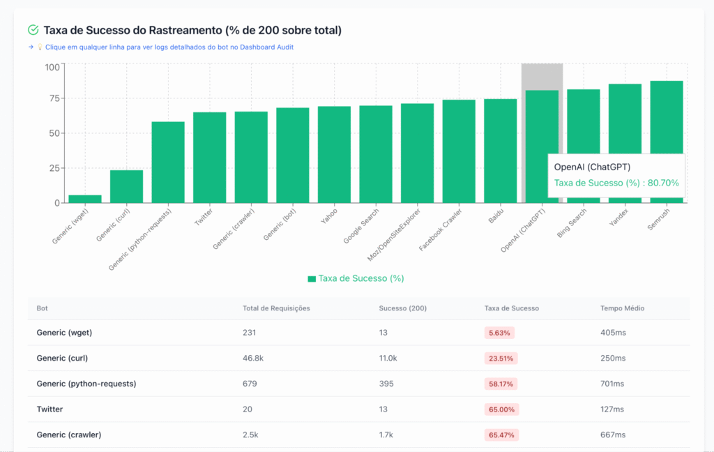Select the Bing Search chart bar
This screenshot has height=452, width=714.
click(584, 121)
